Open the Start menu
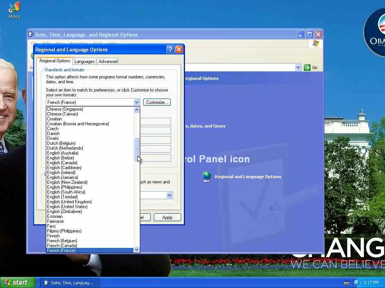This screenshot has height=288, width=385. (17, 283)
